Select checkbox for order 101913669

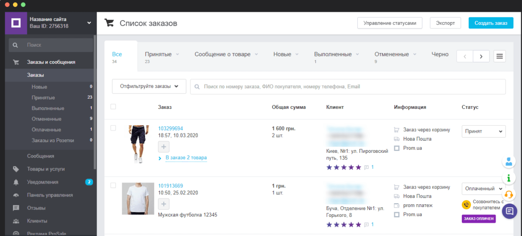(113, 186)
